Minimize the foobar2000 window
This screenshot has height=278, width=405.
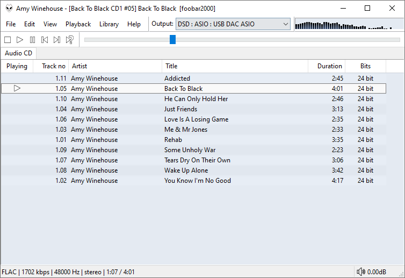point(343,8)
